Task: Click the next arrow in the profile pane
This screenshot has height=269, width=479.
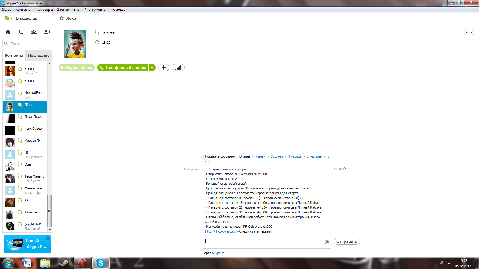Action: pos(472,33)
